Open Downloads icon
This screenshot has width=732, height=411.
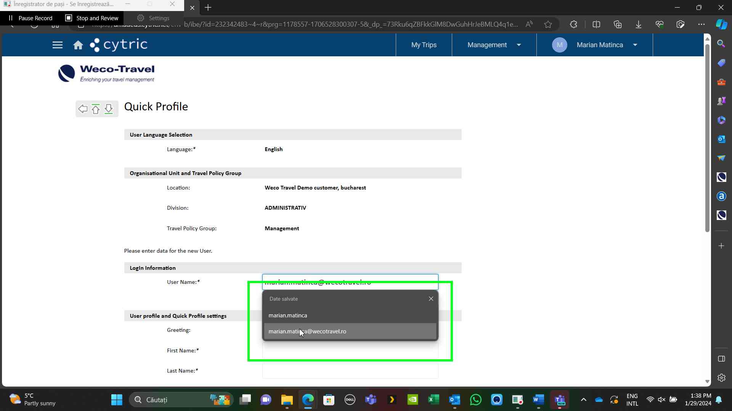[639, 24]
